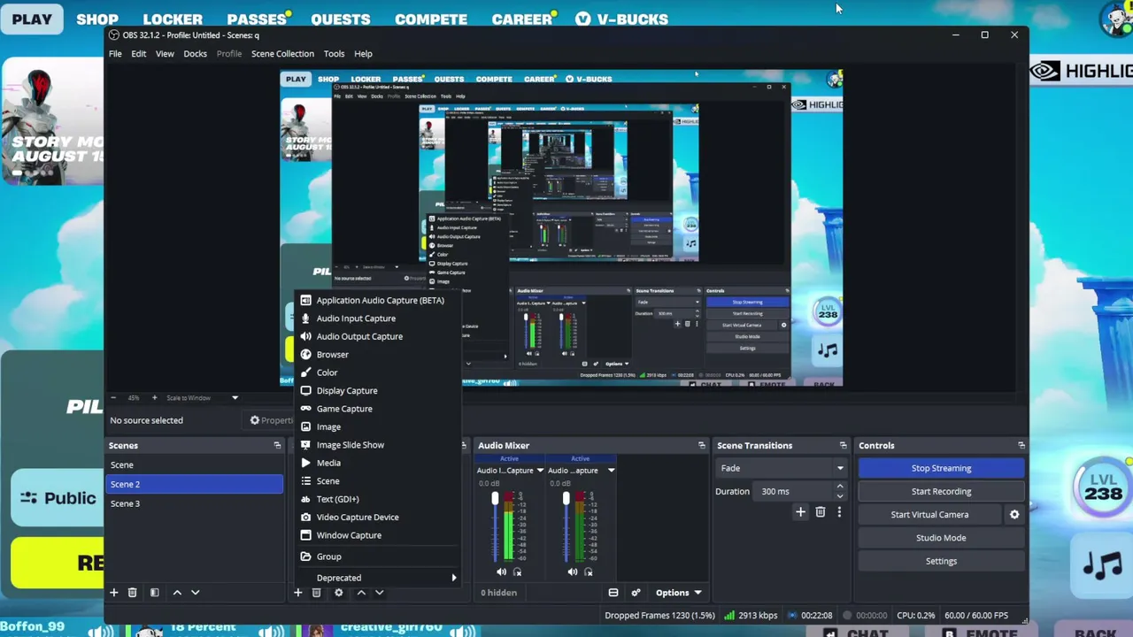Image resolution: width=1133 pixels, height=637 pixels.
Task: Open source properties gear in Sources toolbar
Action: (x=338, y=593)
